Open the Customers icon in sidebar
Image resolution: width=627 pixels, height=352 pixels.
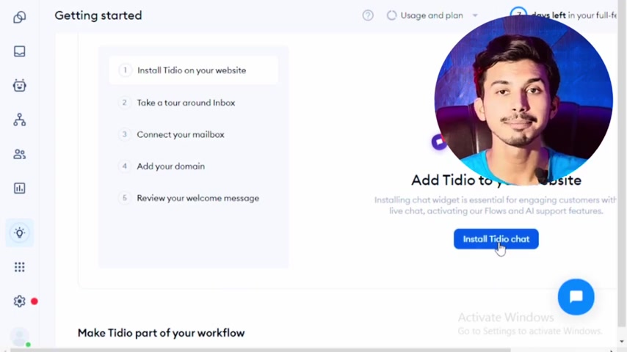coord(19,154)
